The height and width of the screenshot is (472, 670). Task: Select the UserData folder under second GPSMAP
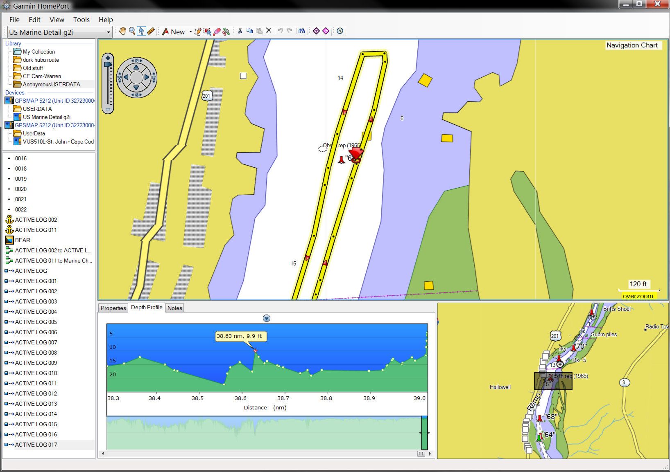(x=34, y=133)
